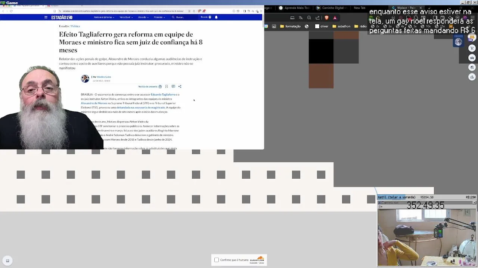Click the Brave lion shield icon
The width and height of the screenshot is (478, 268).
coord(326,17)
